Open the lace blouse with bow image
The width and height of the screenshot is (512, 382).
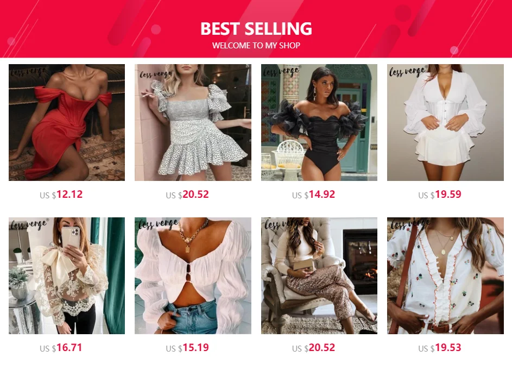pos(67,275)
